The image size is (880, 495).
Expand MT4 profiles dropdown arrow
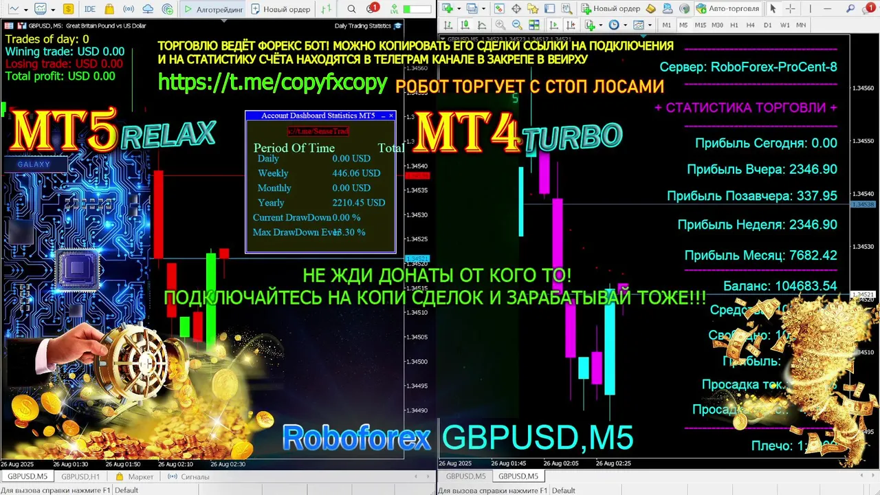click(483, 9)
